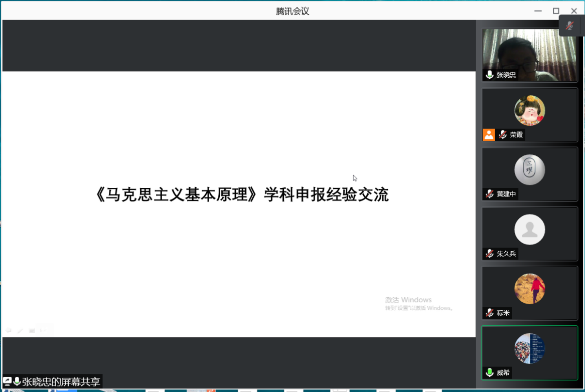Image resolution: width=585 pixels, height=392 pixels.
Task: Click 张晓忠's green microphone icon
Action: (x=490, y=75)
